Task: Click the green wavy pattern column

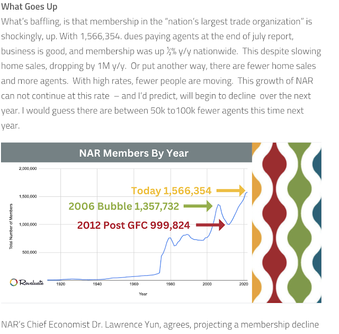Action: tap(300, 222)
